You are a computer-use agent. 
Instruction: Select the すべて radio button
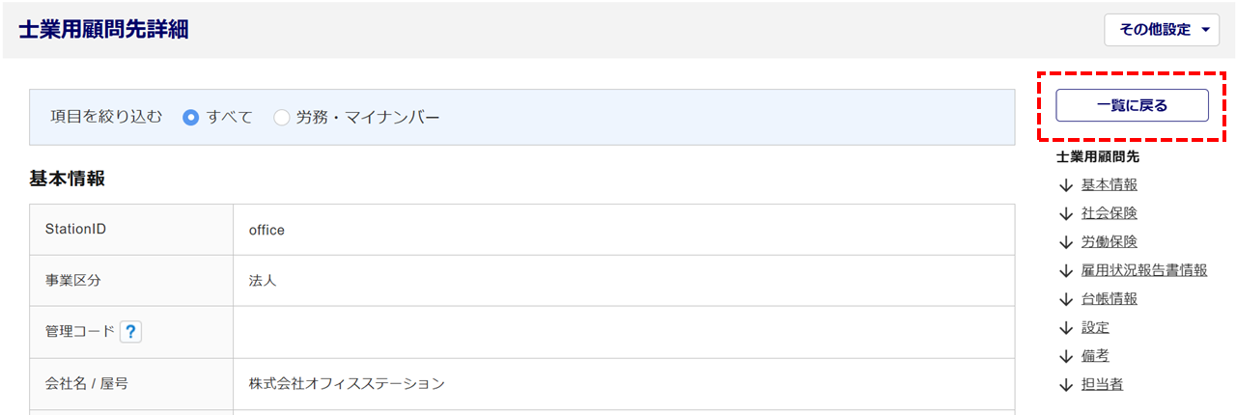click(x=191, y=118)
